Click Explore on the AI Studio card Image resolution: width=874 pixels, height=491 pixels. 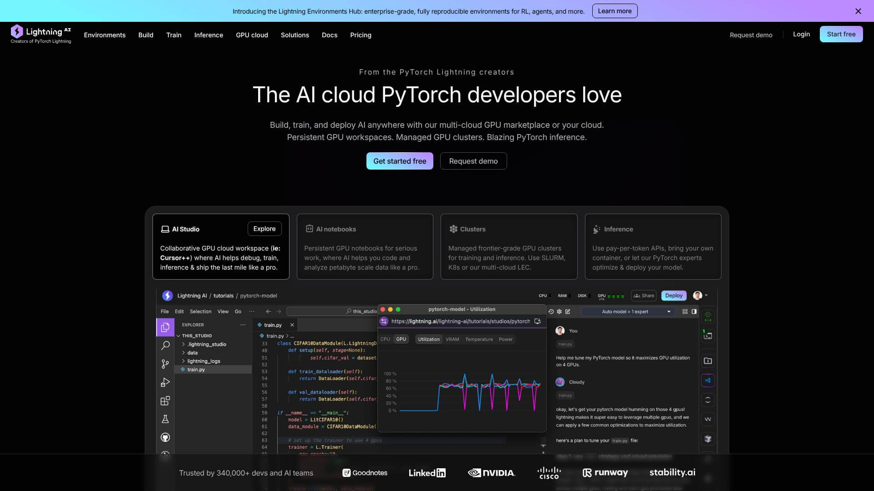264,229
